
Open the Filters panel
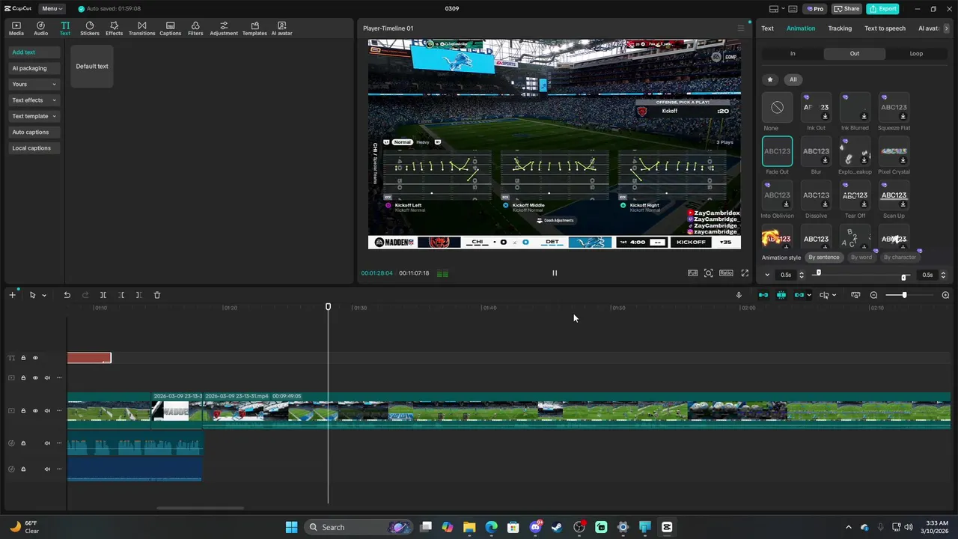coord(195,28)
